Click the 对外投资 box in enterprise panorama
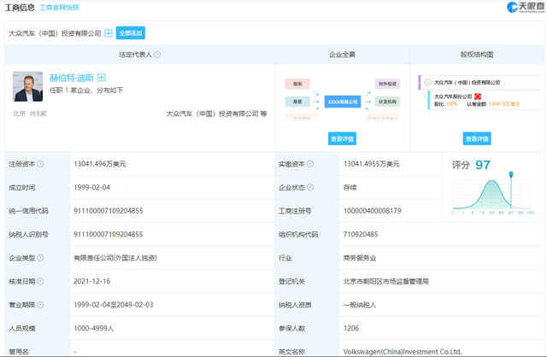Screen dimensions: 547x357 point(387,84)
